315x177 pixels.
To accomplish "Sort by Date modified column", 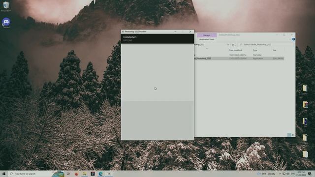I will coord(235,50).
